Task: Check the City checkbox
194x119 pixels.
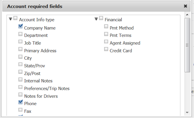Action: pyautogui.click(x=20, y=57)
